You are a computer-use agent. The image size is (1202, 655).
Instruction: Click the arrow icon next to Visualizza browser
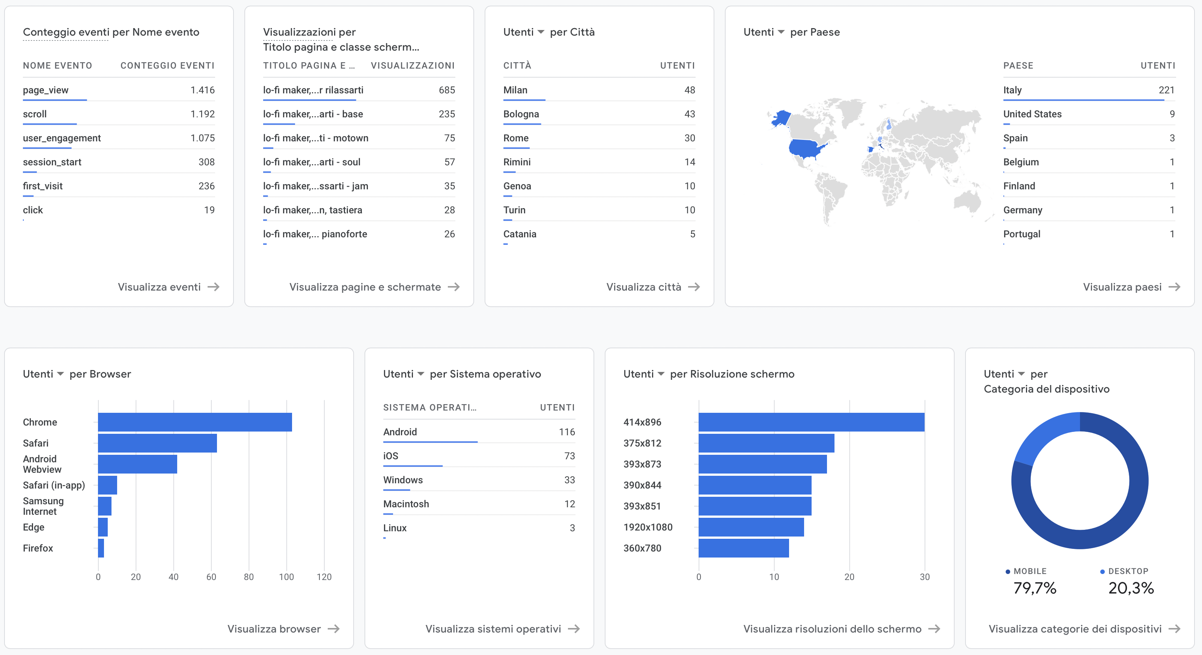pyautogui.click(x=334, y=629)
